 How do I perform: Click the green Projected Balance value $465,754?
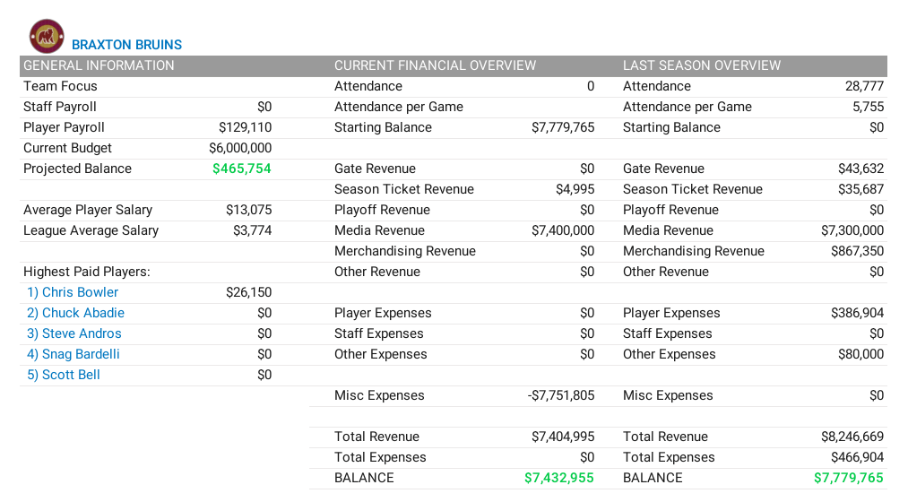point(241,169)
